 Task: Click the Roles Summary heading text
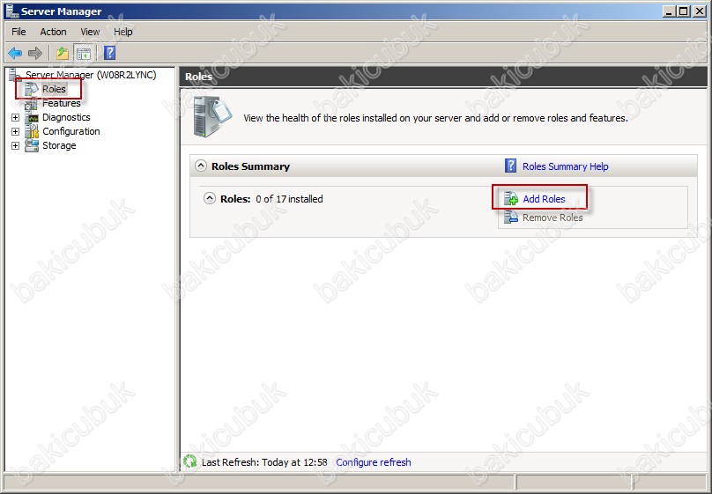[250, 166]
